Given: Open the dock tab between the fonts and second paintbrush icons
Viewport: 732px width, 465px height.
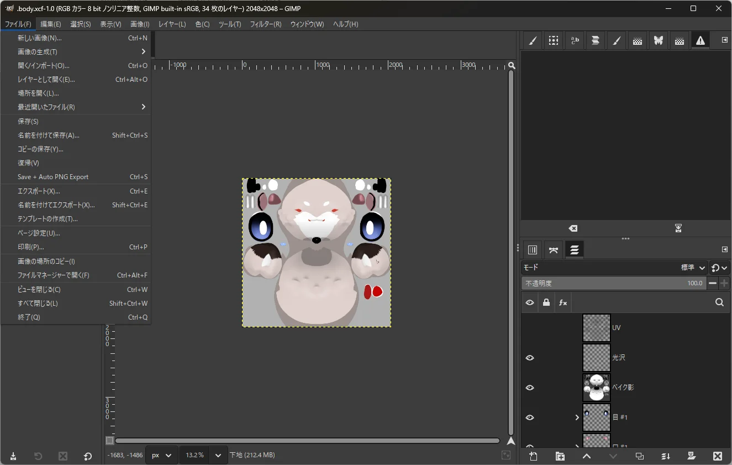Looking at the screenshot, I should coord(596,40).
